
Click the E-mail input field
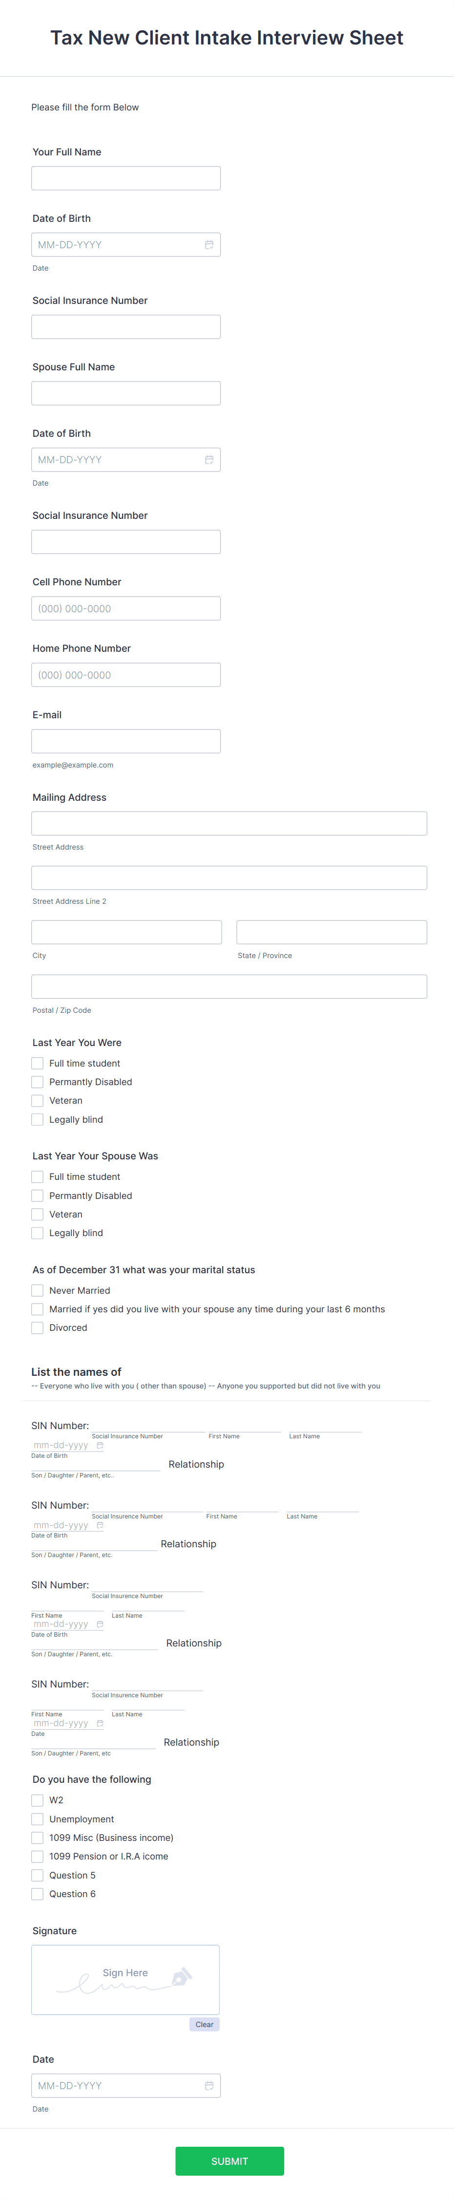[125, 740]
